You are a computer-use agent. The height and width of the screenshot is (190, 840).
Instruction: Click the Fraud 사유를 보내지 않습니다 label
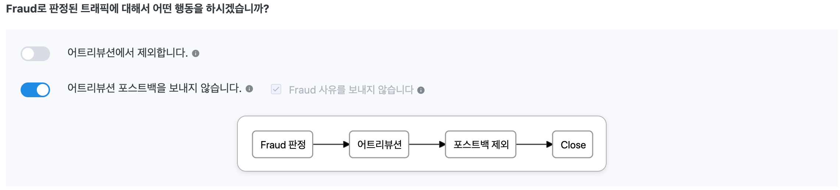coord(351,90)
